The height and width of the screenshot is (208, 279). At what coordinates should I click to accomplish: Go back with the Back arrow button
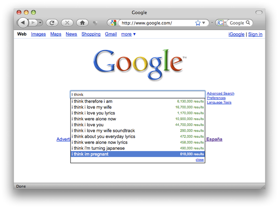tap(23, 23)
